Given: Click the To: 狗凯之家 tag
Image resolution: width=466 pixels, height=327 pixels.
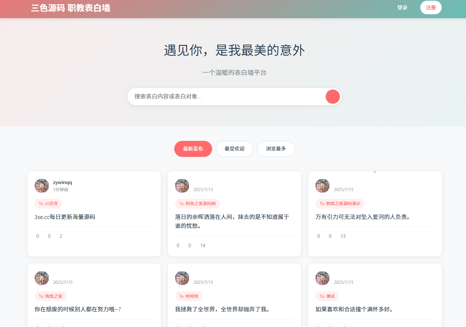Looking at the screenshot, I should [x=50, y=296].
